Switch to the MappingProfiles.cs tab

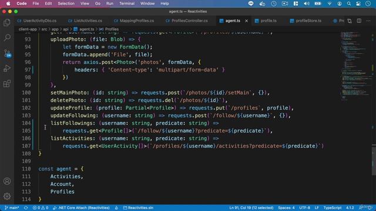click(134, 21)
